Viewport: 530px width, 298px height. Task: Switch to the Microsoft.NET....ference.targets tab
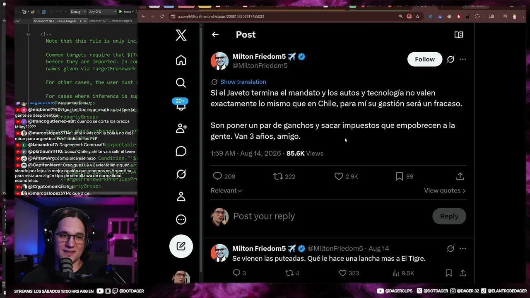[111, 21]
